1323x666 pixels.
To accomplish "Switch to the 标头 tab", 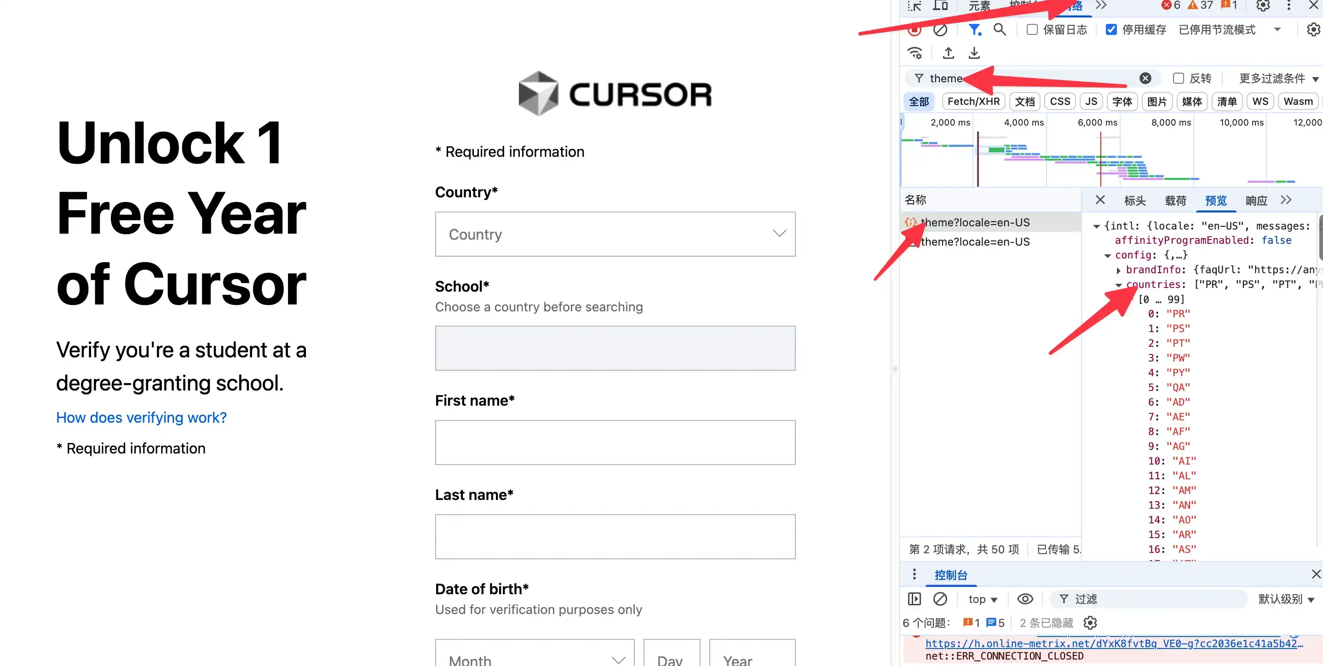I will [1134, 201].
